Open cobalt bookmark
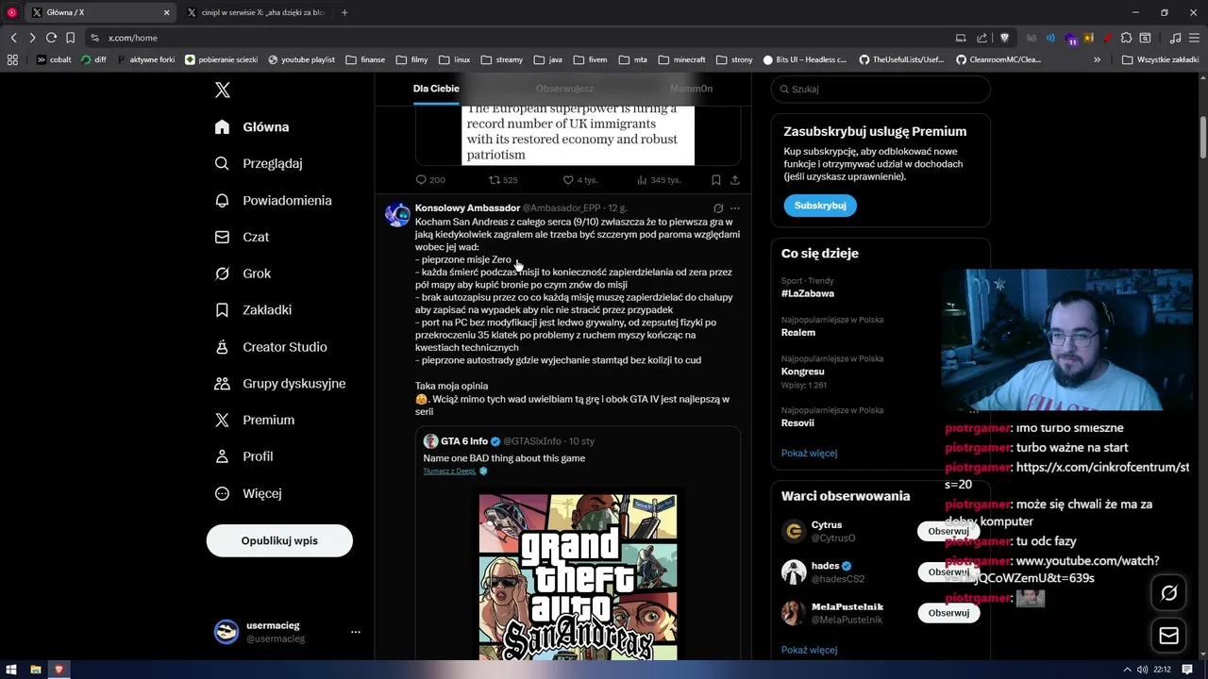The height and width of the screenshot is (679, 1208). click(x=54, y=59)
